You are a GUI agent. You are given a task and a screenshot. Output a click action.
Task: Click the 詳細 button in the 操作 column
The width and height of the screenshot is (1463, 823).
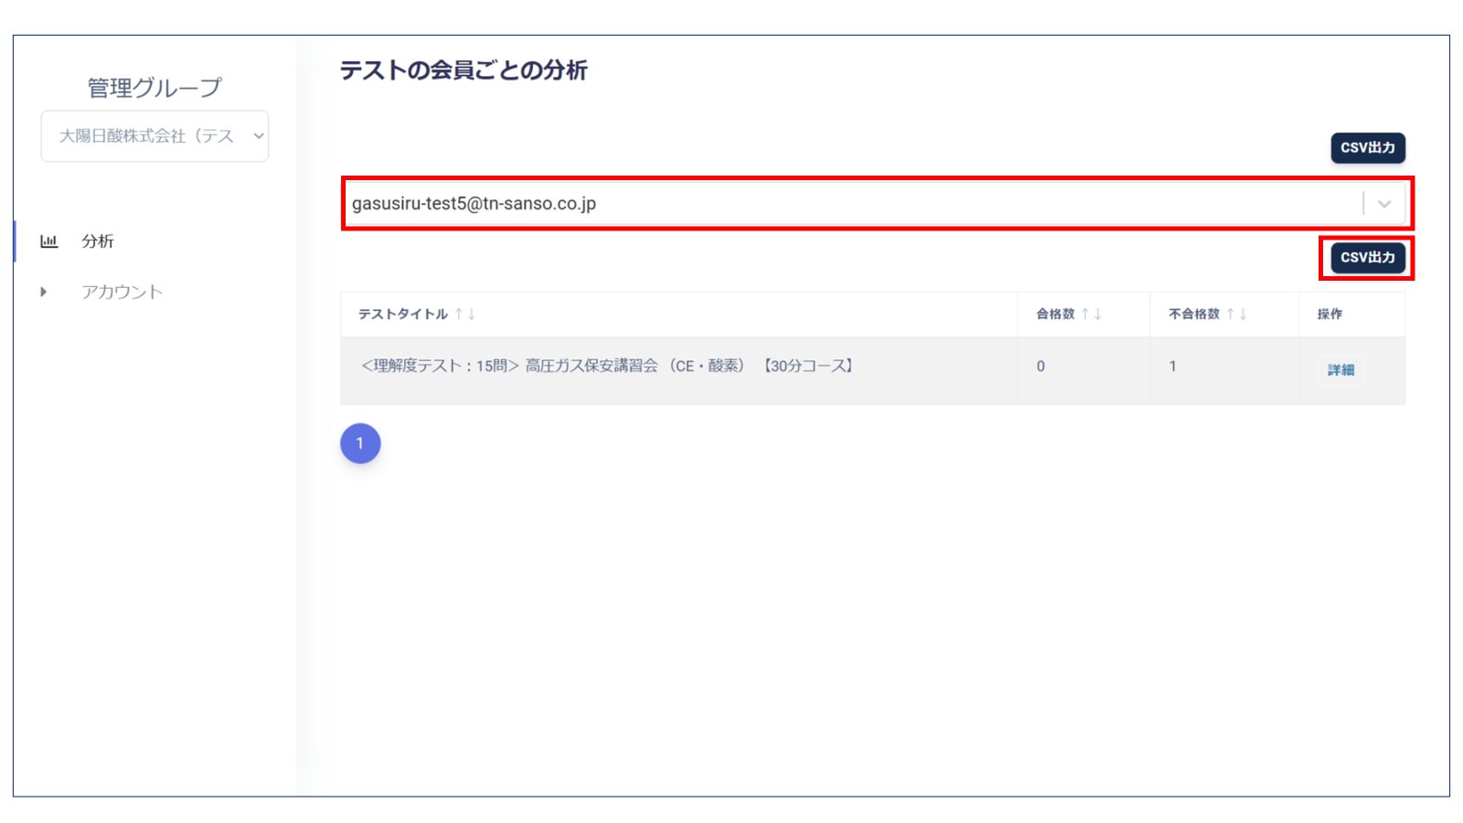tap(1340, 369)
